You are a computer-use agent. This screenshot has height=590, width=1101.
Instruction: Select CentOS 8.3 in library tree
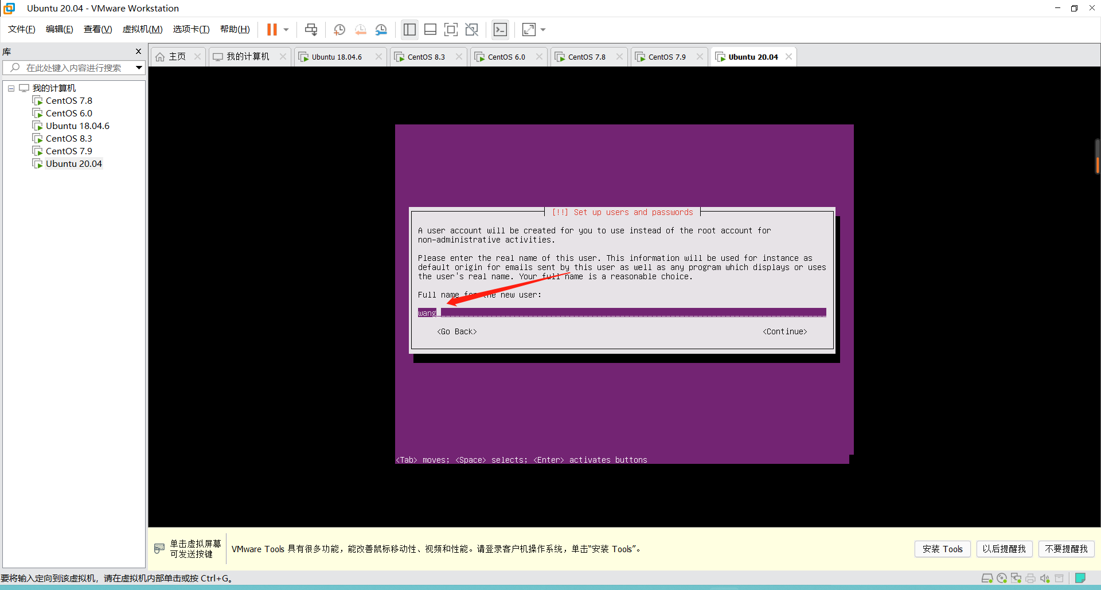tap(69, 138)
